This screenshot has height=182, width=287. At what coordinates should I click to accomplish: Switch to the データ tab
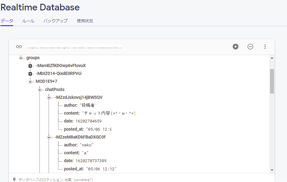point(7,21)
